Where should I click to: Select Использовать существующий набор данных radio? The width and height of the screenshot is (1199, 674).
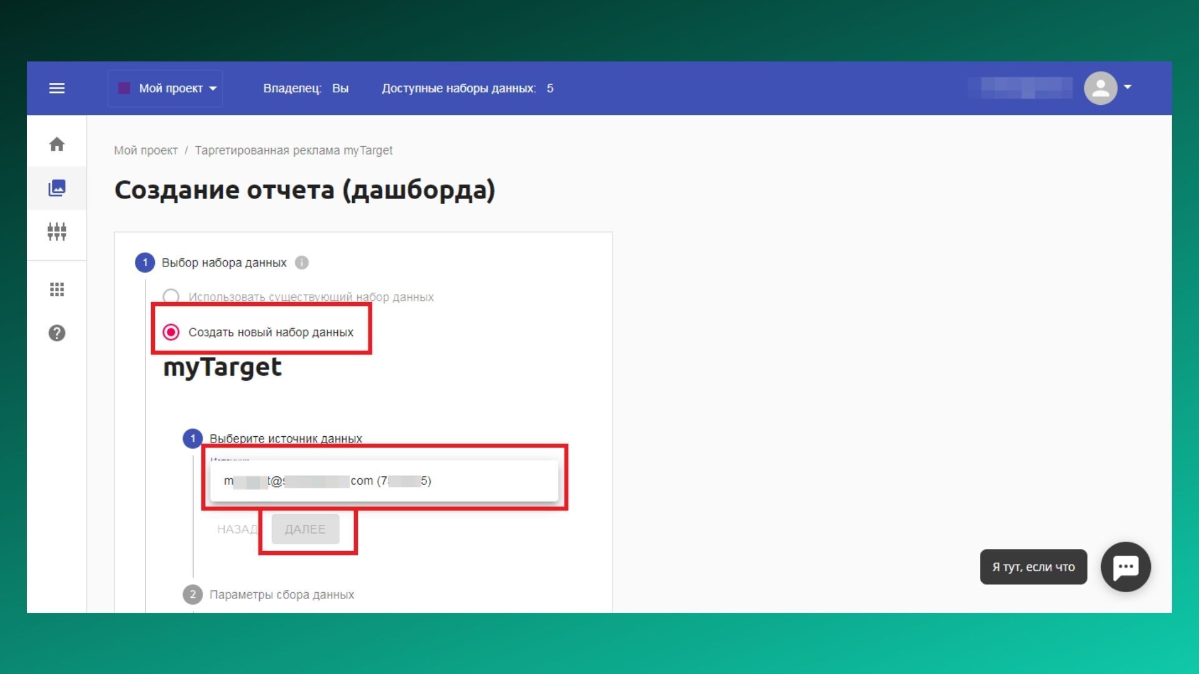(171, 296)
